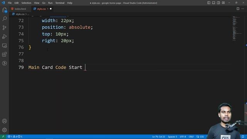Open the Manage settings gear
Image resolution: width=247 pixels, height=139 pixels.
tap(4, 130)
